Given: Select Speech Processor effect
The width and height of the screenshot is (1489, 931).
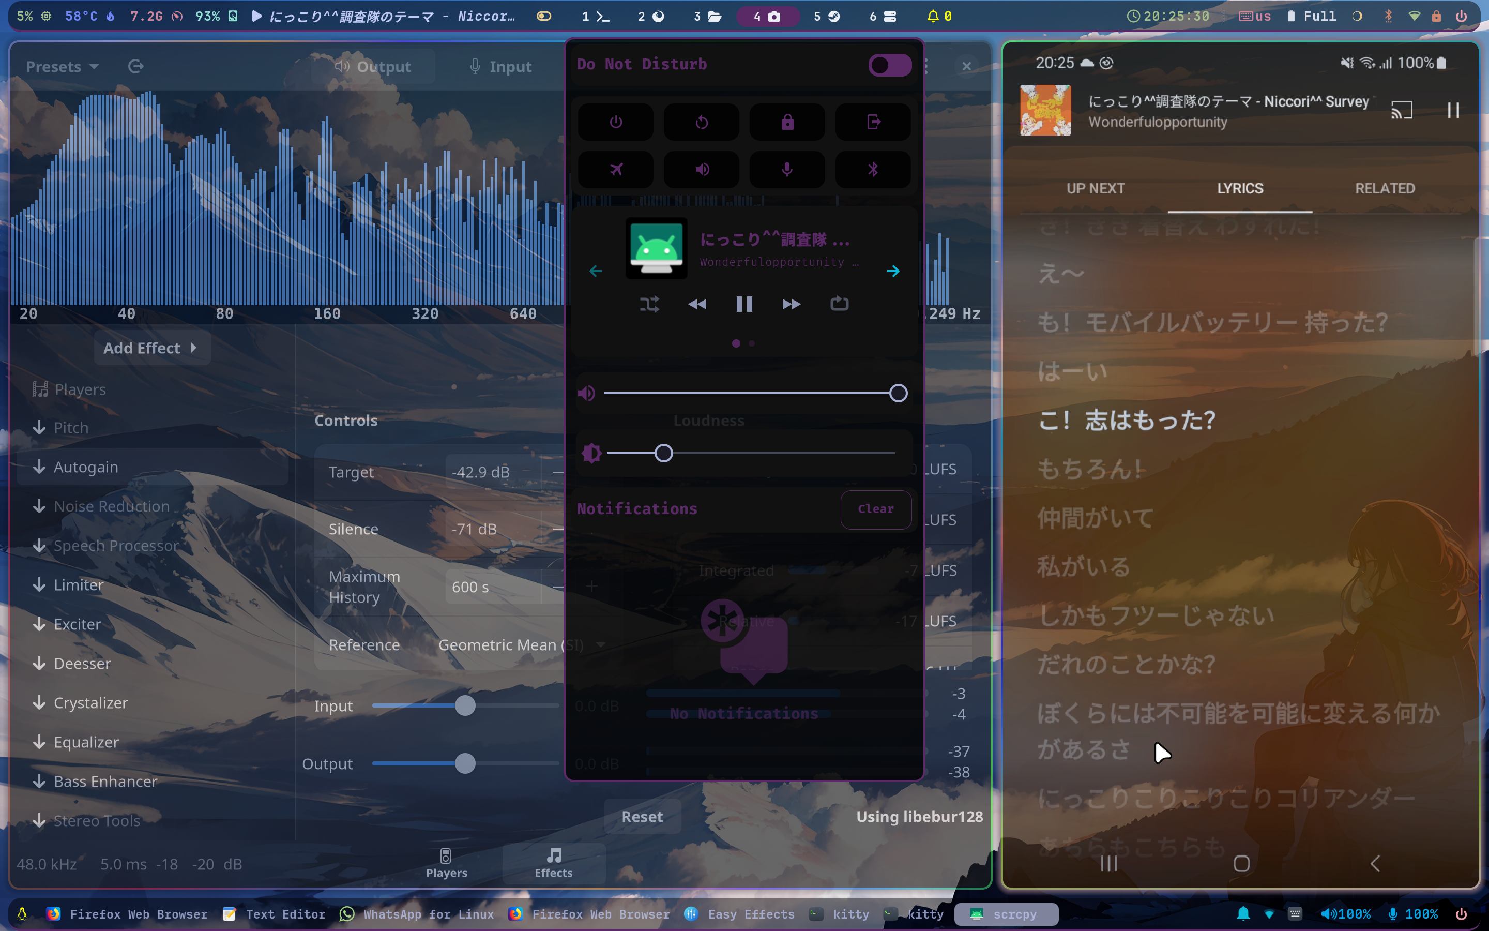Looking at the screenshot, I should [x=151, y=546].
